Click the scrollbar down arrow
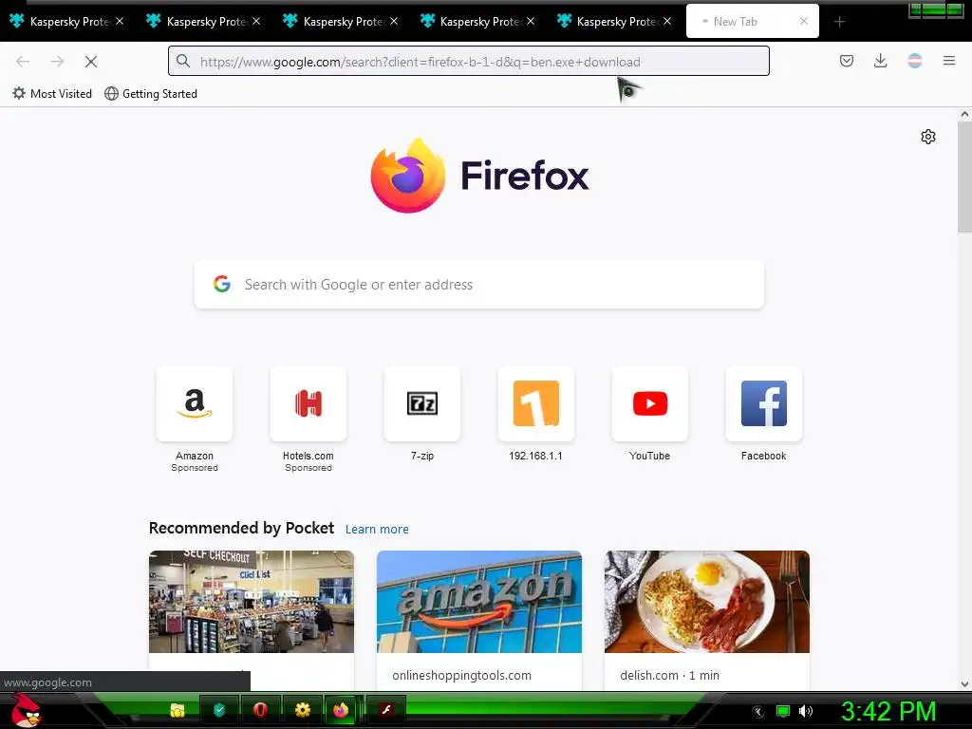Image resolution: width=972 pixels, height=729 pixels. (964, 684)
